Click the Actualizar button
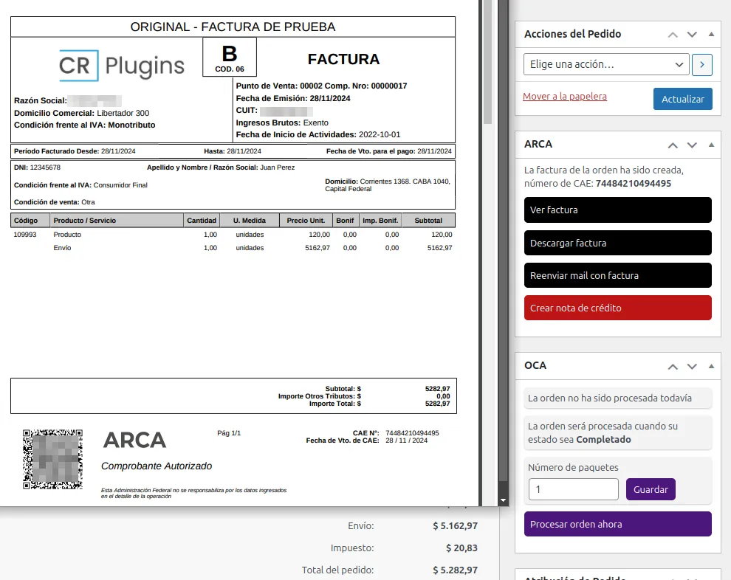Screen dimensions: 731x580 (x=682, y=97)
